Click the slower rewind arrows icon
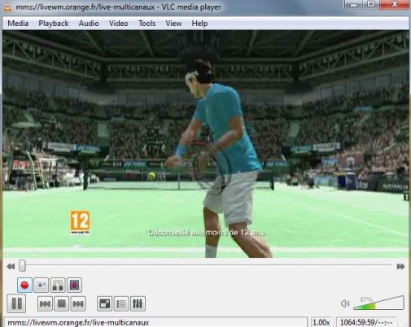 tap(11, 267)
